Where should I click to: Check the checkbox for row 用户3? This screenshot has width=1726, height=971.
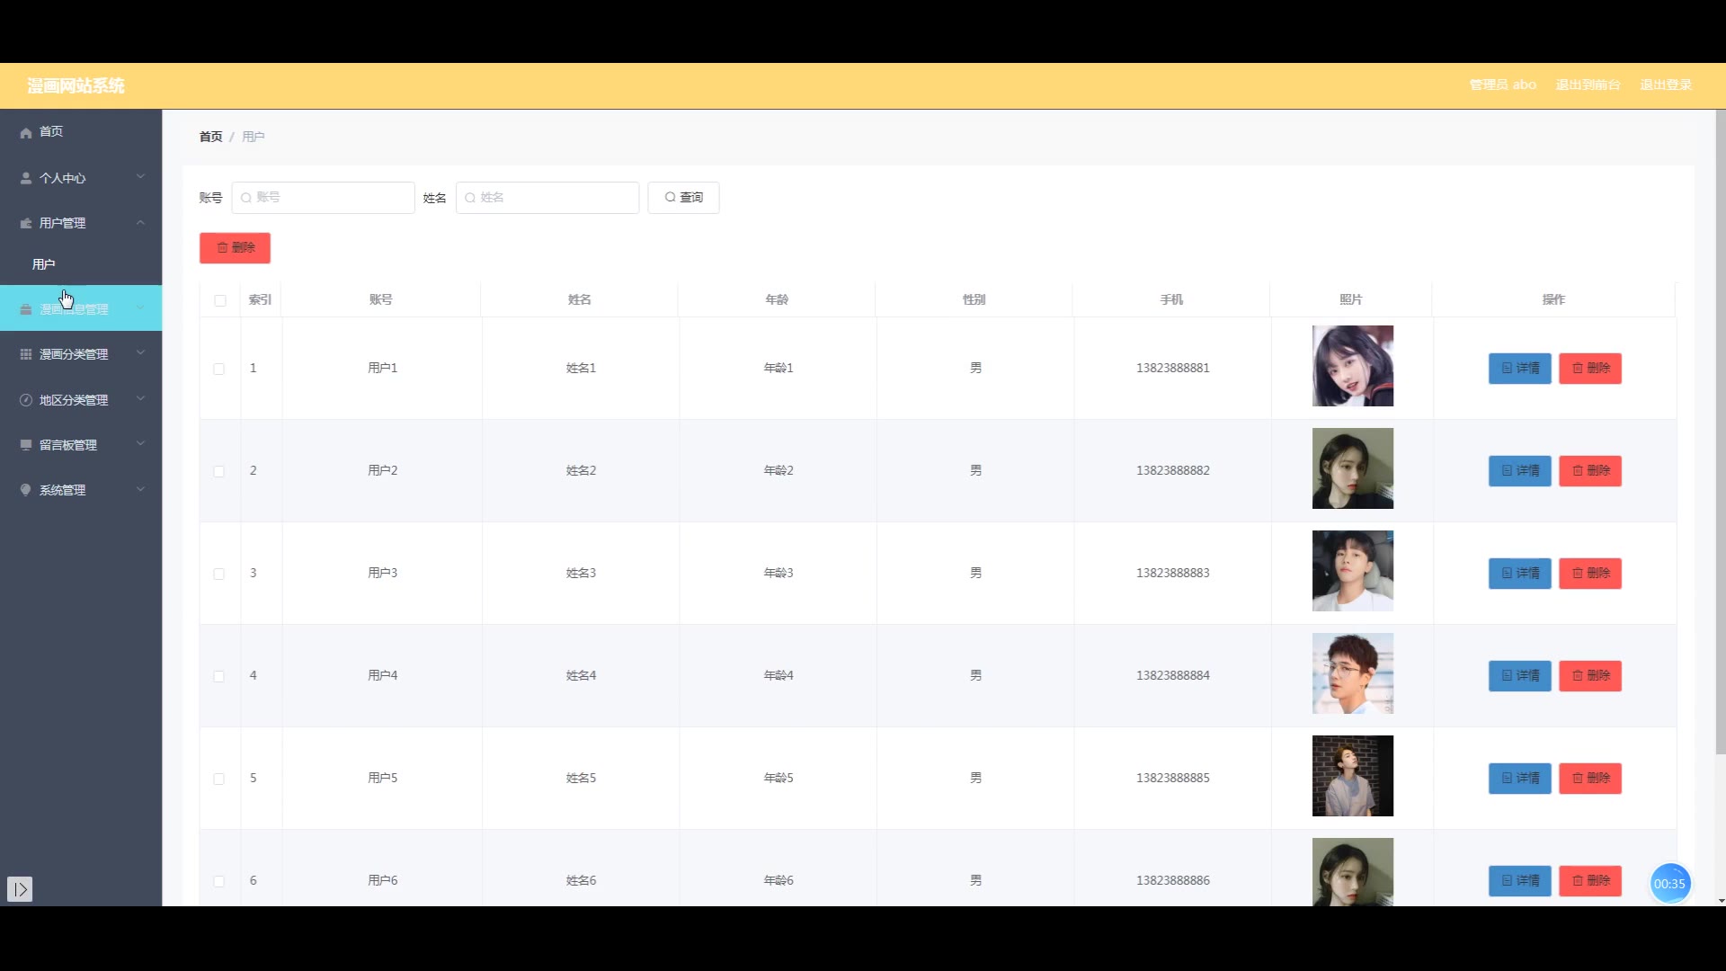pyautogui.click(x=219, y=574)
